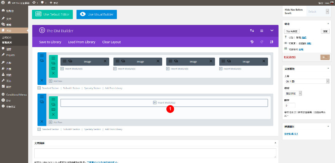Screen dimensions: 335x163
Task: Click the Use Visual Builder button
Action: coord(97,14)
